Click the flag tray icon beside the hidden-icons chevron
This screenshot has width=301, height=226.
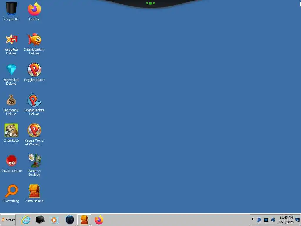coord(259,220)
